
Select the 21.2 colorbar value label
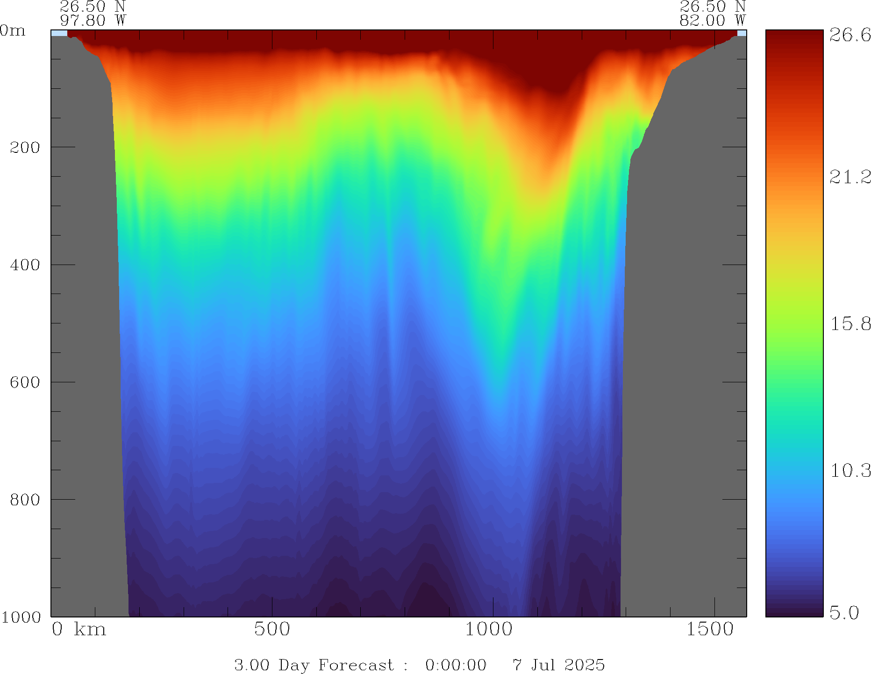(x=850, y=177)
